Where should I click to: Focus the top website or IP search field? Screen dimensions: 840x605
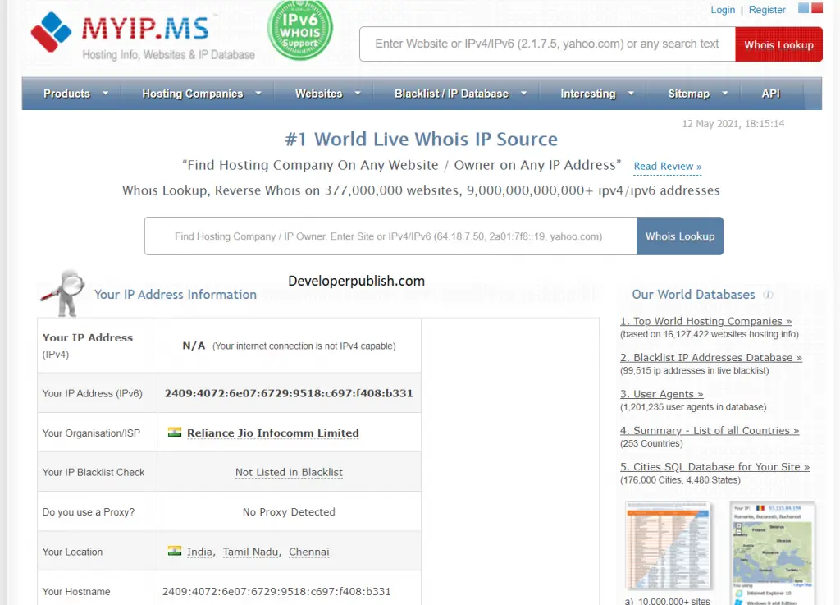pos(547,44)
